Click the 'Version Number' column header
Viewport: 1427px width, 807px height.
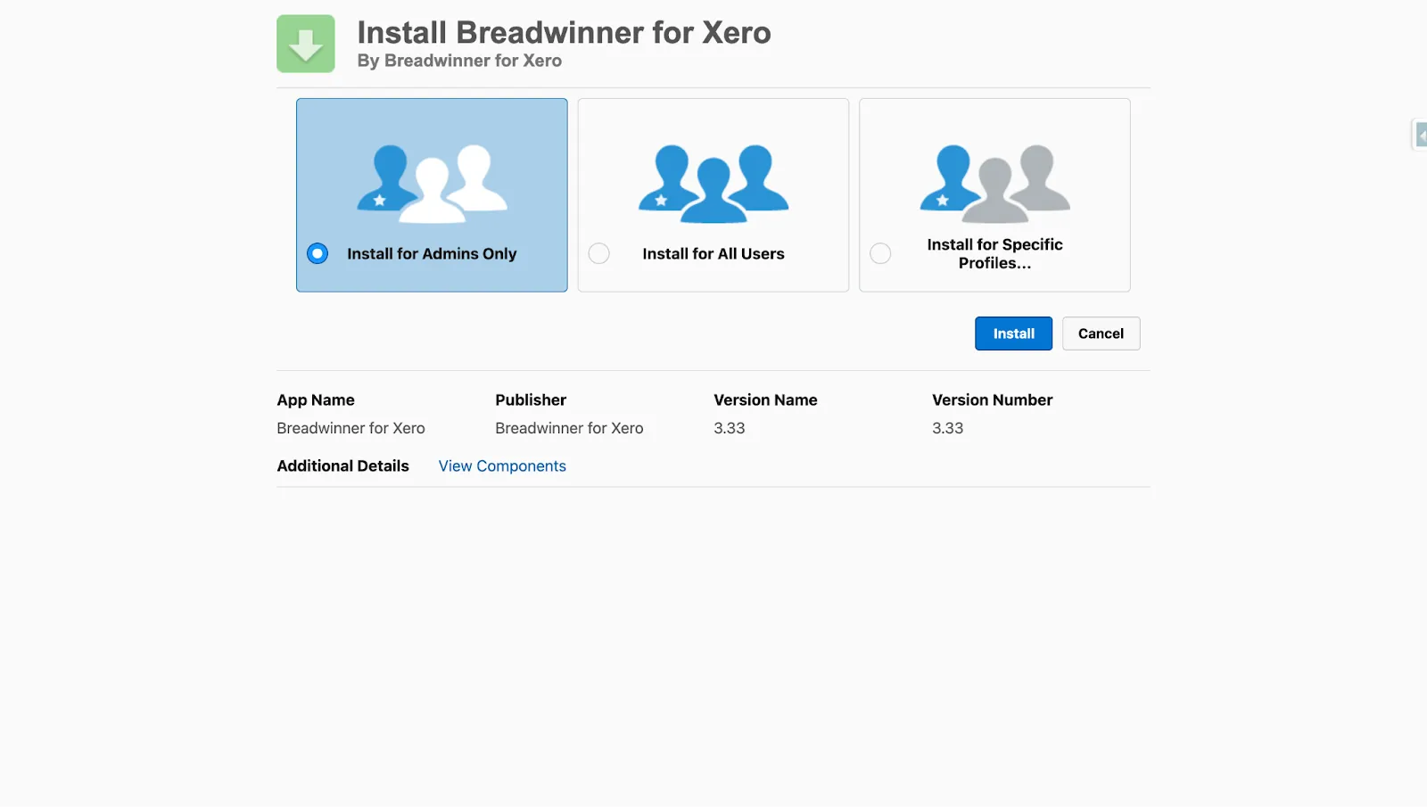tap(992, 400)
